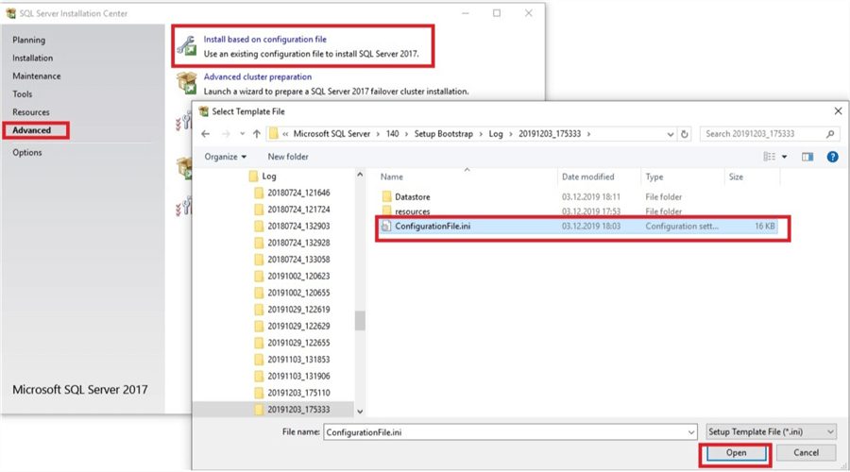
Task: Select the Datastore folder name
Action: click(x=413, y=196)
